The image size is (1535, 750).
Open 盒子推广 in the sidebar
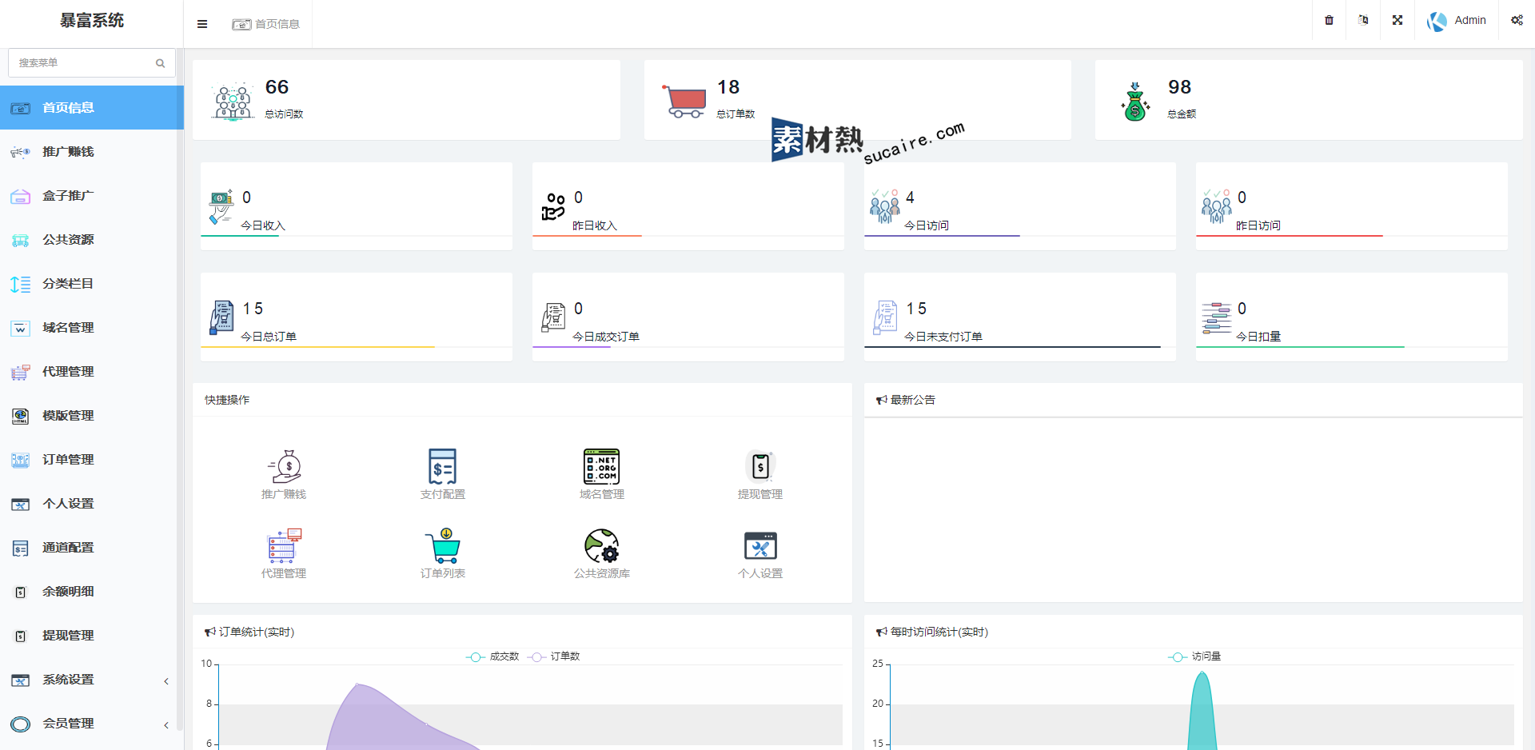(x=92, y=195)
